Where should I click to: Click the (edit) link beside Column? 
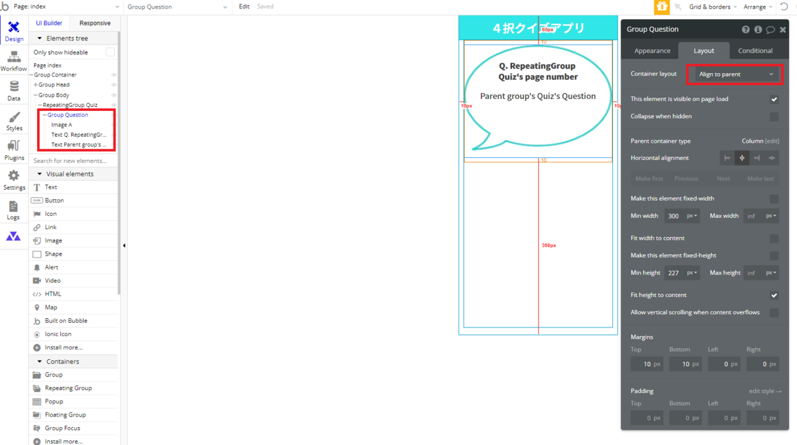[771, 141]
